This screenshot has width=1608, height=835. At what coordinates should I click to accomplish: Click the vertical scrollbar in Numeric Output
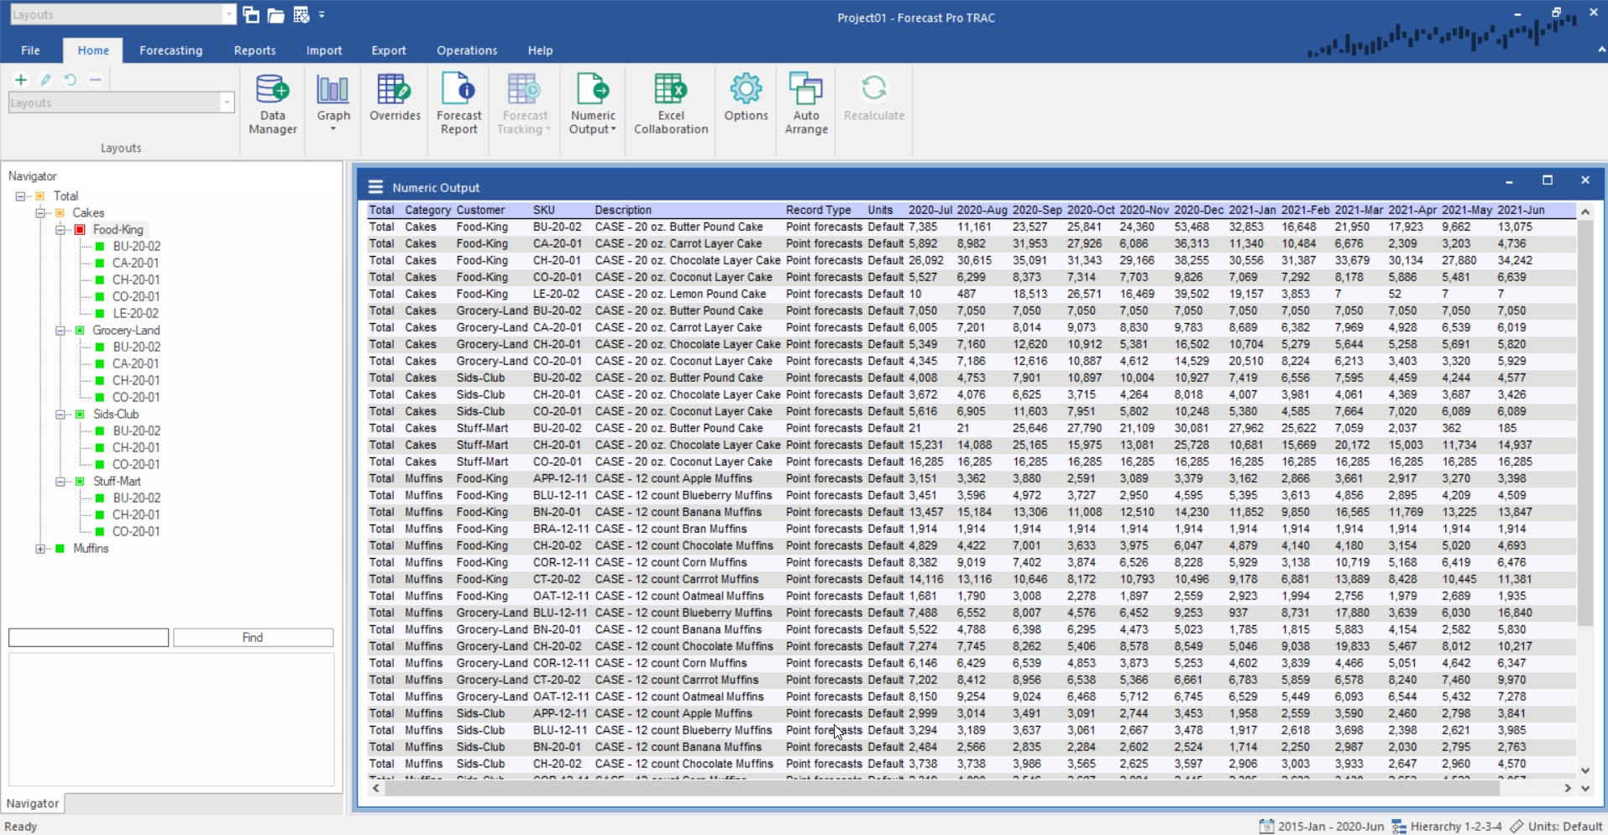(x=1585, y=423)
